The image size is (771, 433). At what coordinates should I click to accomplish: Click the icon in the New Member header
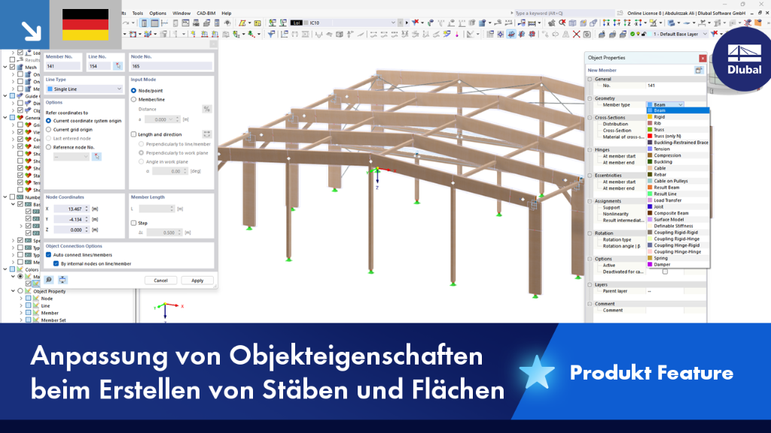[x=699, y=70]
